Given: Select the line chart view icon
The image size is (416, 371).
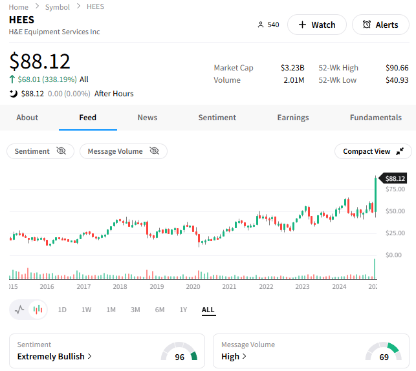Looking at the screenshot, I should pos(19,310).
